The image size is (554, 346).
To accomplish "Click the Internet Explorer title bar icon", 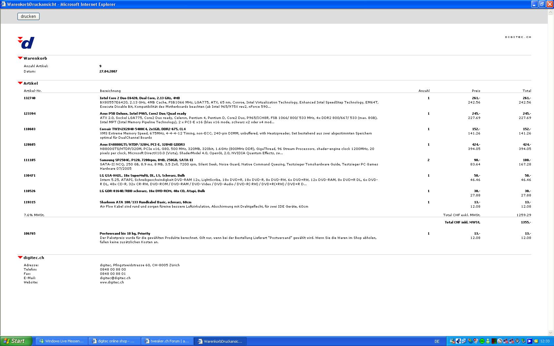I will [3, 4].
